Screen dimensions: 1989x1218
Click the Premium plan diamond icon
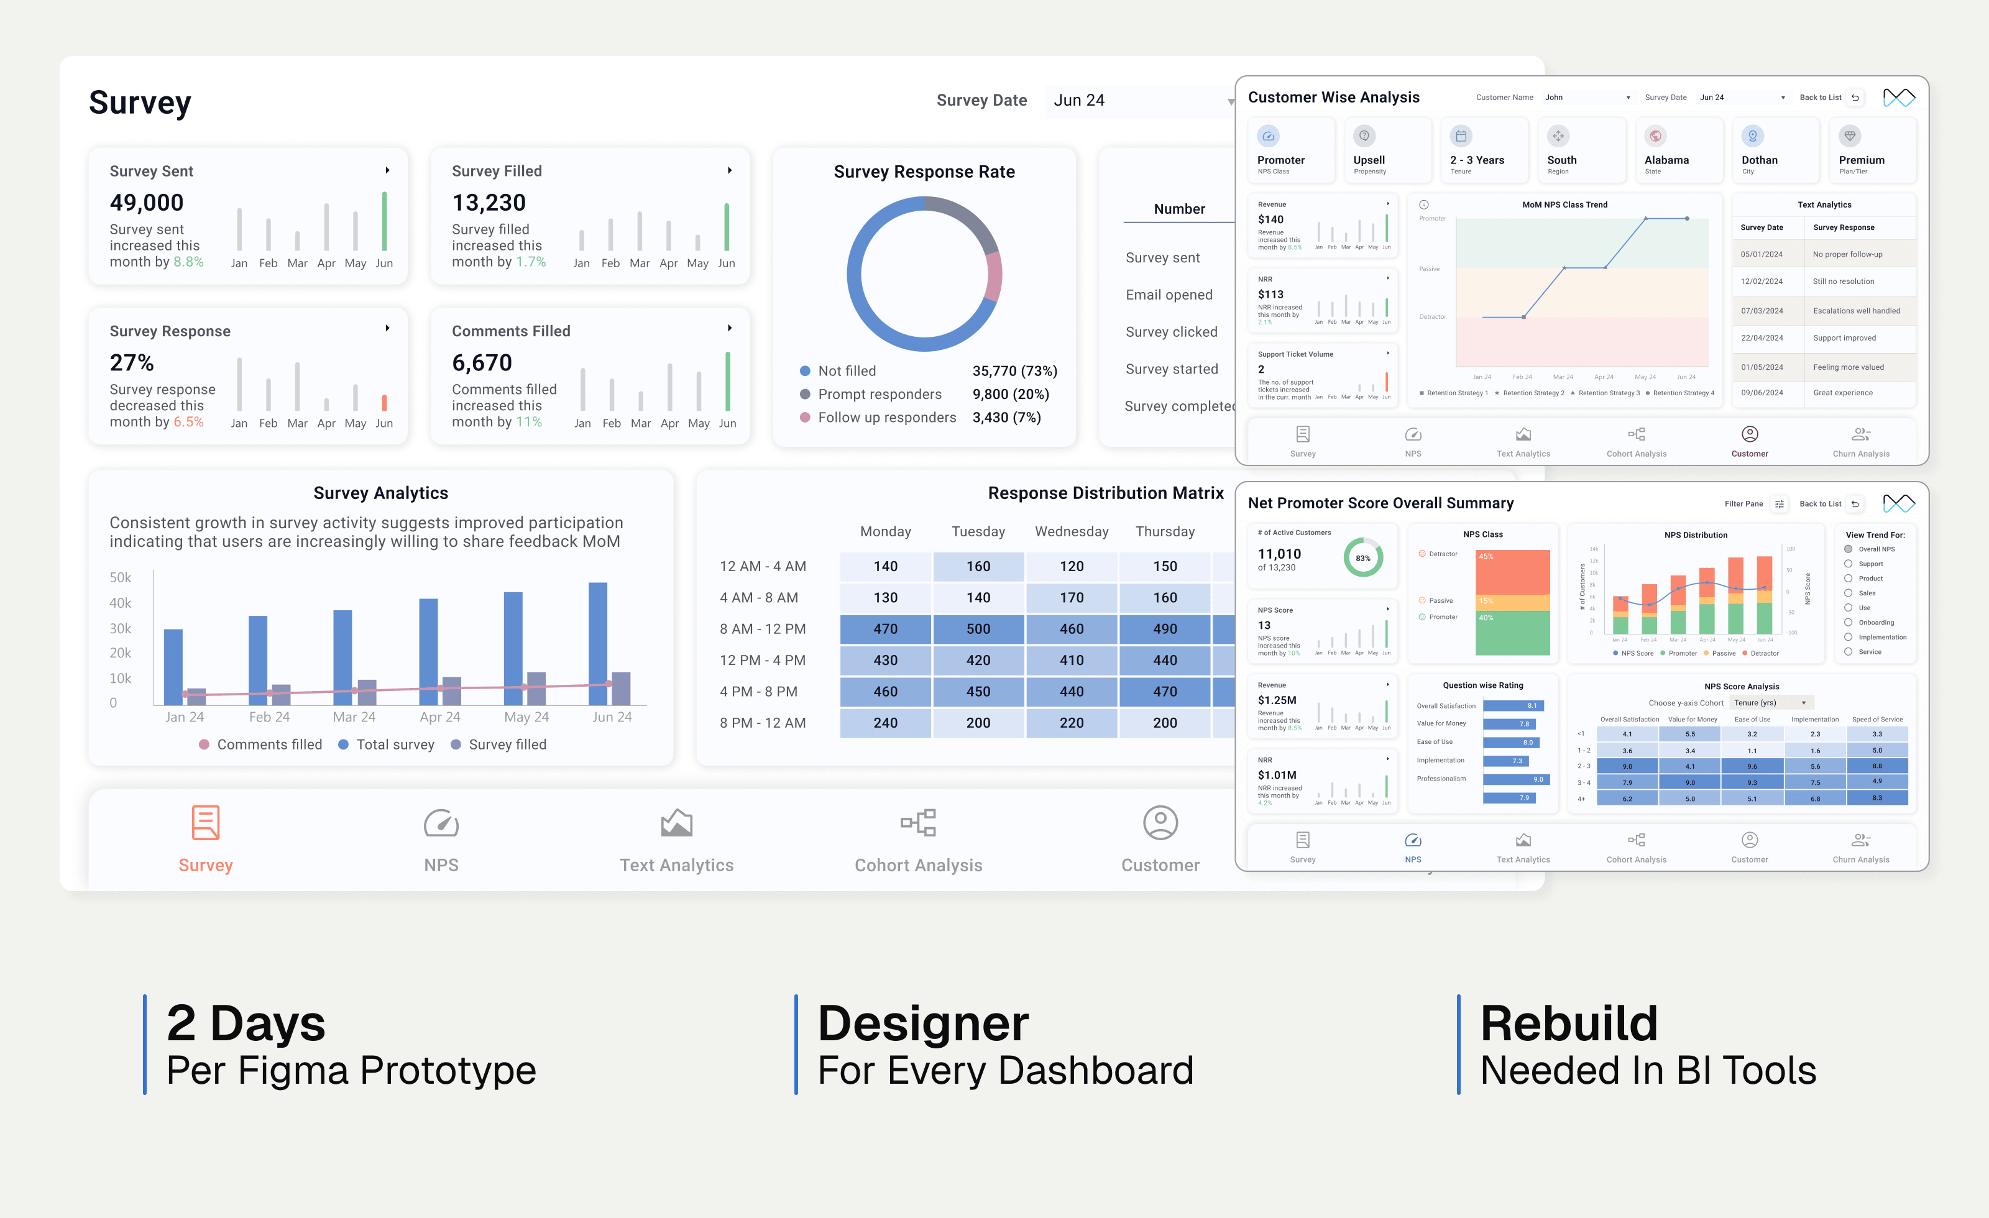[x=1850, y=135]
